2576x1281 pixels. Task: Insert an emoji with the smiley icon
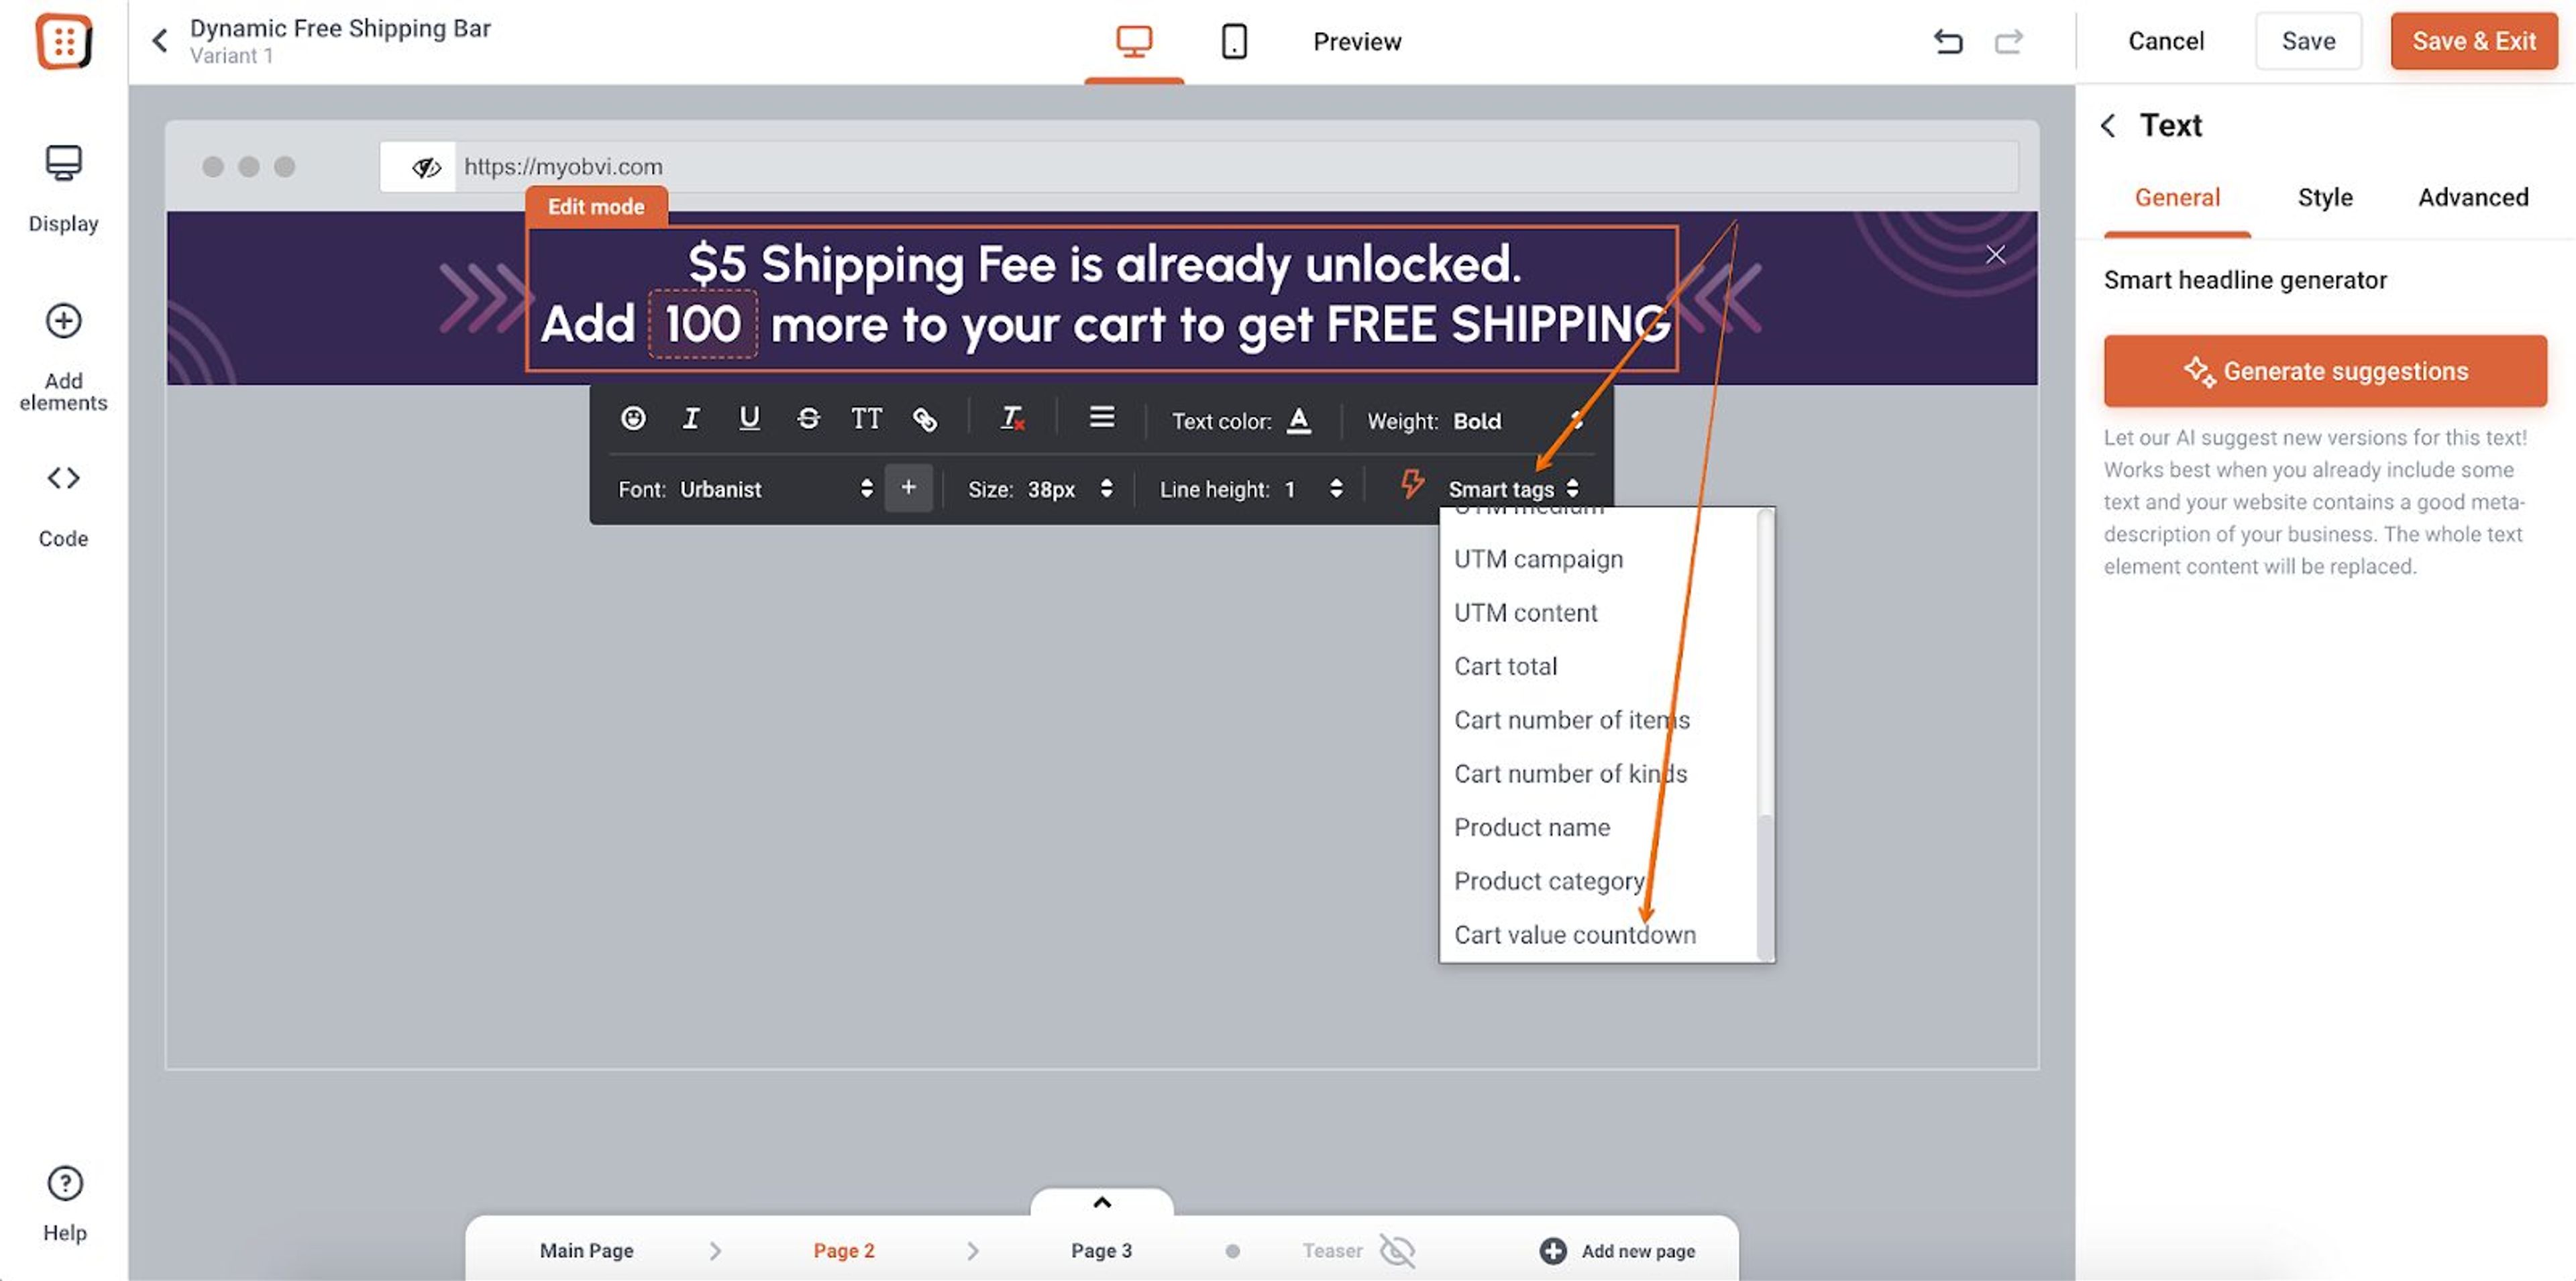pyautogui.click(x=633, y=419)
